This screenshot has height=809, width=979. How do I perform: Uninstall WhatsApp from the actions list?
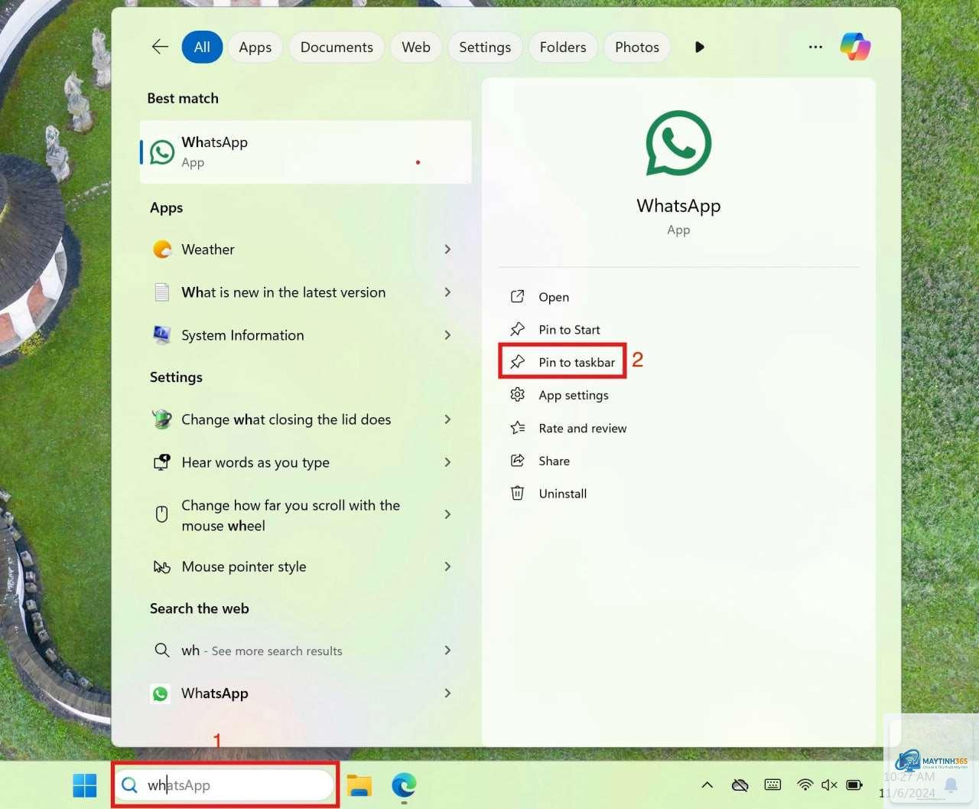tap(562, 494)
